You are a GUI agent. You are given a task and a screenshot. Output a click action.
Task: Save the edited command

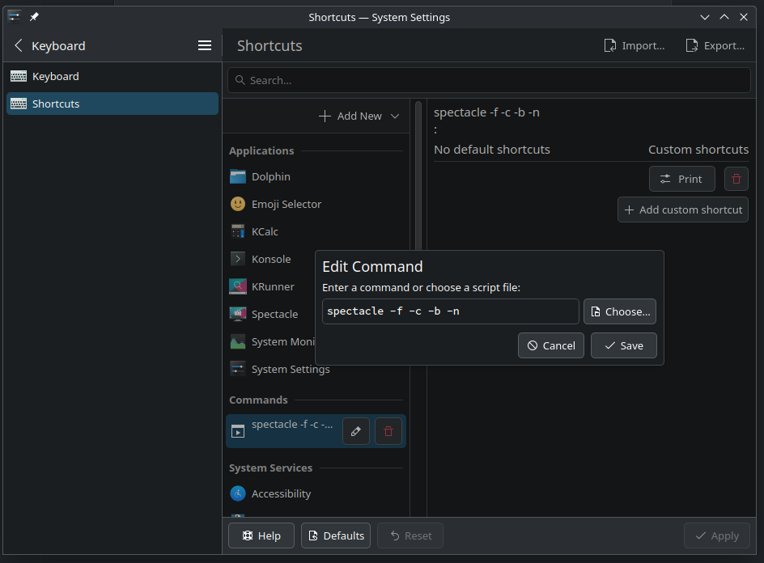click(624, 345)
